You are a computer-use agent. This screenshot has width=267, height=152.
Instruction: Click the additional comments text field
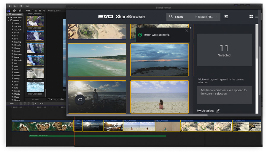(x=224, y=95)
